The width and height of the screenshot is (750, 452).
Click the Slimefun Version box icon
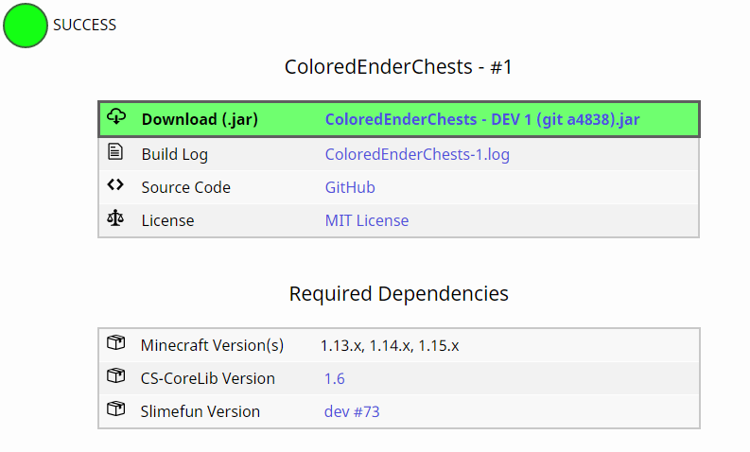point(115,410)
